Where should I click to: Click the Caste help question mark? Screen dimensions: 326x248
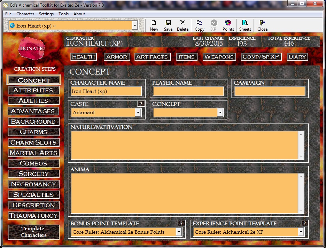click(x=141, y=104)
